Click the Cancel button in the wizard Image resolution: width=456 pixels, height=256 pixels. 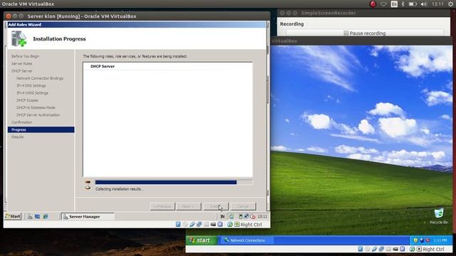pos(243,206)
